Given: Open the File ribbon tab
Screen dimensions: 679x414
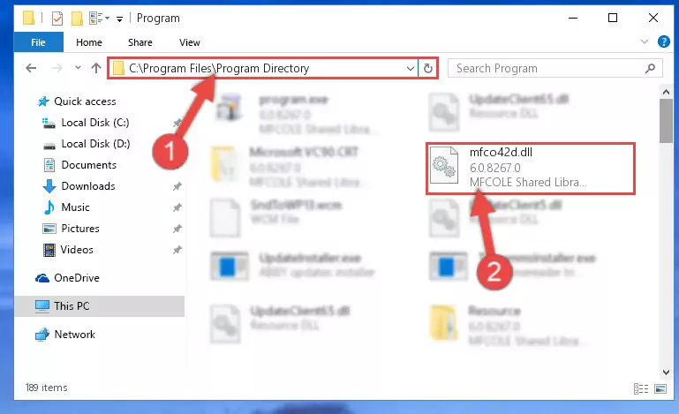Looking at the screenshot, I should (39, 42).
